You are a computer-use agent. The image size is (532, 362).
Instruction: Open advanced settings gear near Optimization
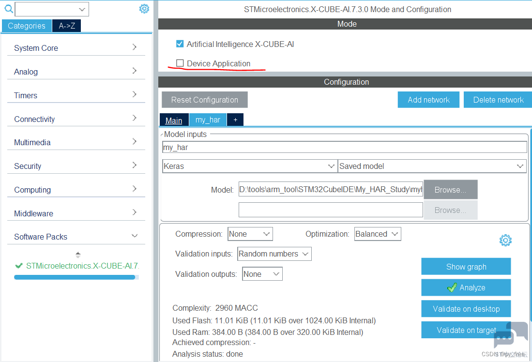coord(505,240)
